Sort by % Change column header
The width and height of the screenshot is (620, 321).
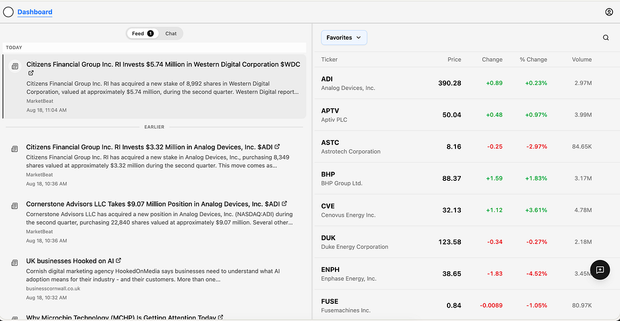tap(533, 59)
